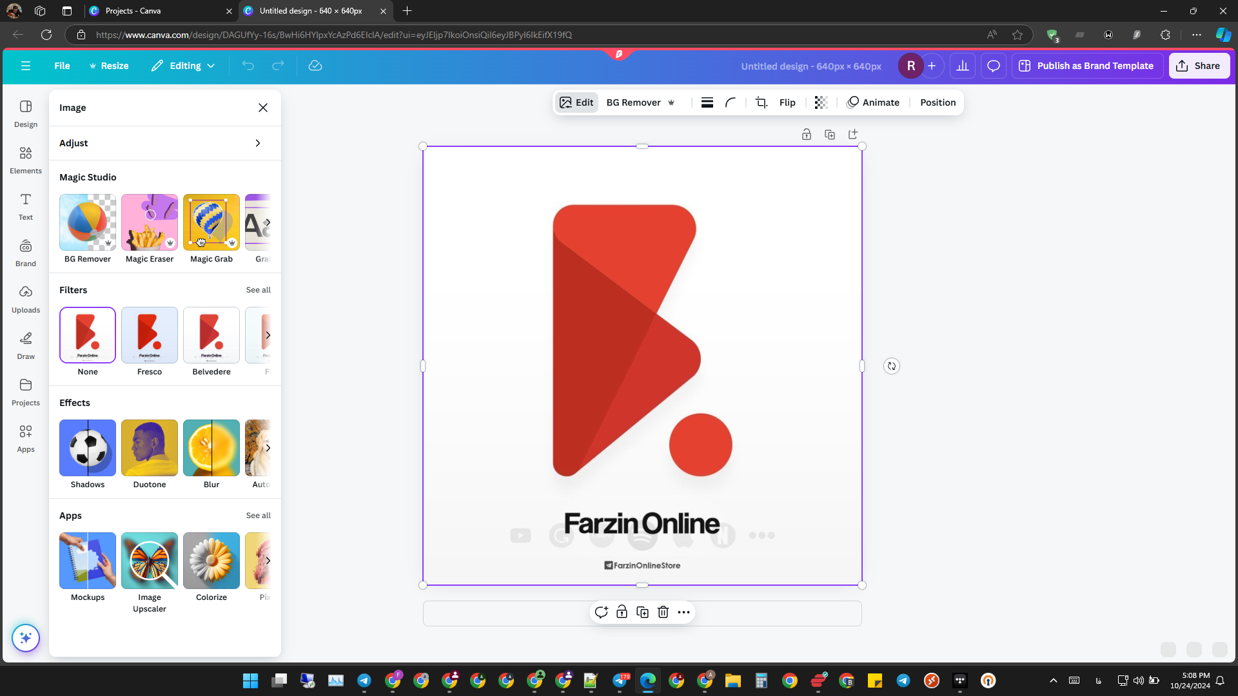Expand the Adjust section
This screenshot has height=696, width=1238.
(x=164, y=143)
